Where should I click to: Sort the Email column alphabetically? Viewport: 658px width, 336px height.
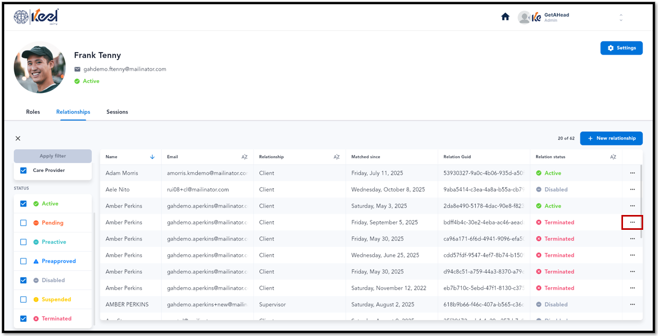coord(244,157)
